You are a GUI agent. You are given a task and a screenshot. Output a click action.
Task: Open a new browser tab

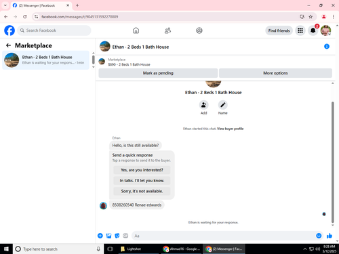(77, 5)
